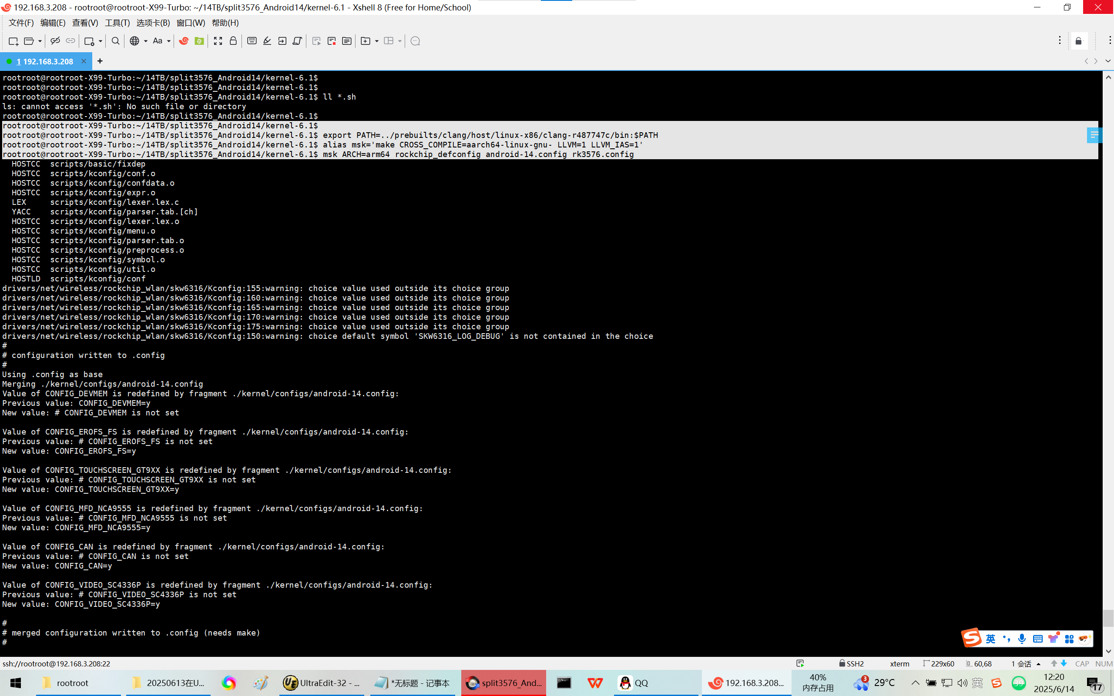Expand the encoding globe dropdown arrow
The image size is (1114, 696).
click(145, 41)
